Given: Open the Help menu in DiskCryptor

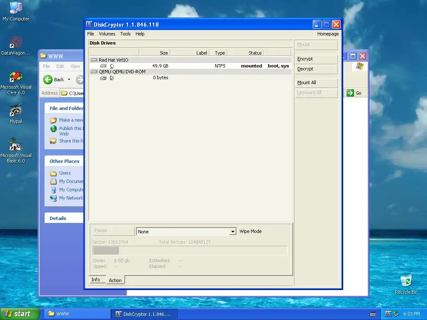Looking at the screenshot, I should point(140,34).
